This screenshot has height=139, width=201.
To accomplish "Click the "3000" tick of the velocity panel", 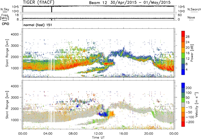I will [15, 97].
